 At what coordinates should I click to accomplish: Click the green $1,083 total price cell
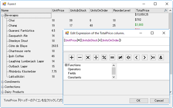click(139, 25)
